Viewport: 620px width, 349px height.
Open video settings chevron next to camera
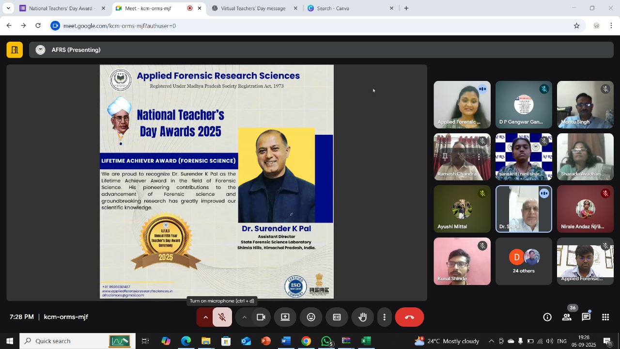pos(245,317)
